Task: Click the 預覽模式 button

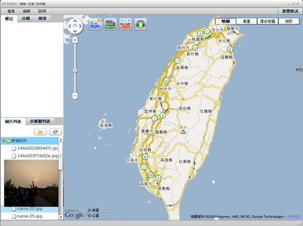Action: point(290,11)
